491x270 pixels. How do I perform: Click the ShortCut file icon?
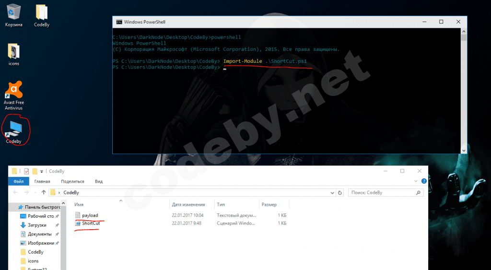click(78, 223)
